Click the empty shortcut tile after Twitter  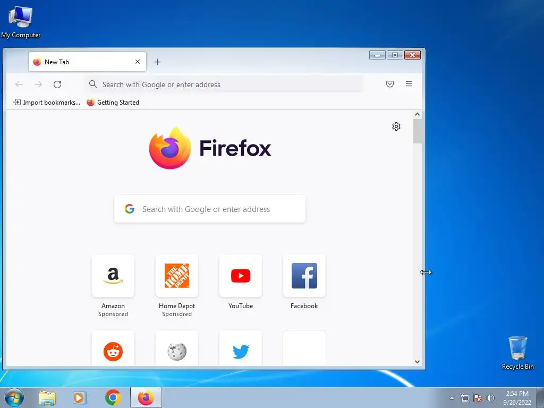click(x=304, y=348)
